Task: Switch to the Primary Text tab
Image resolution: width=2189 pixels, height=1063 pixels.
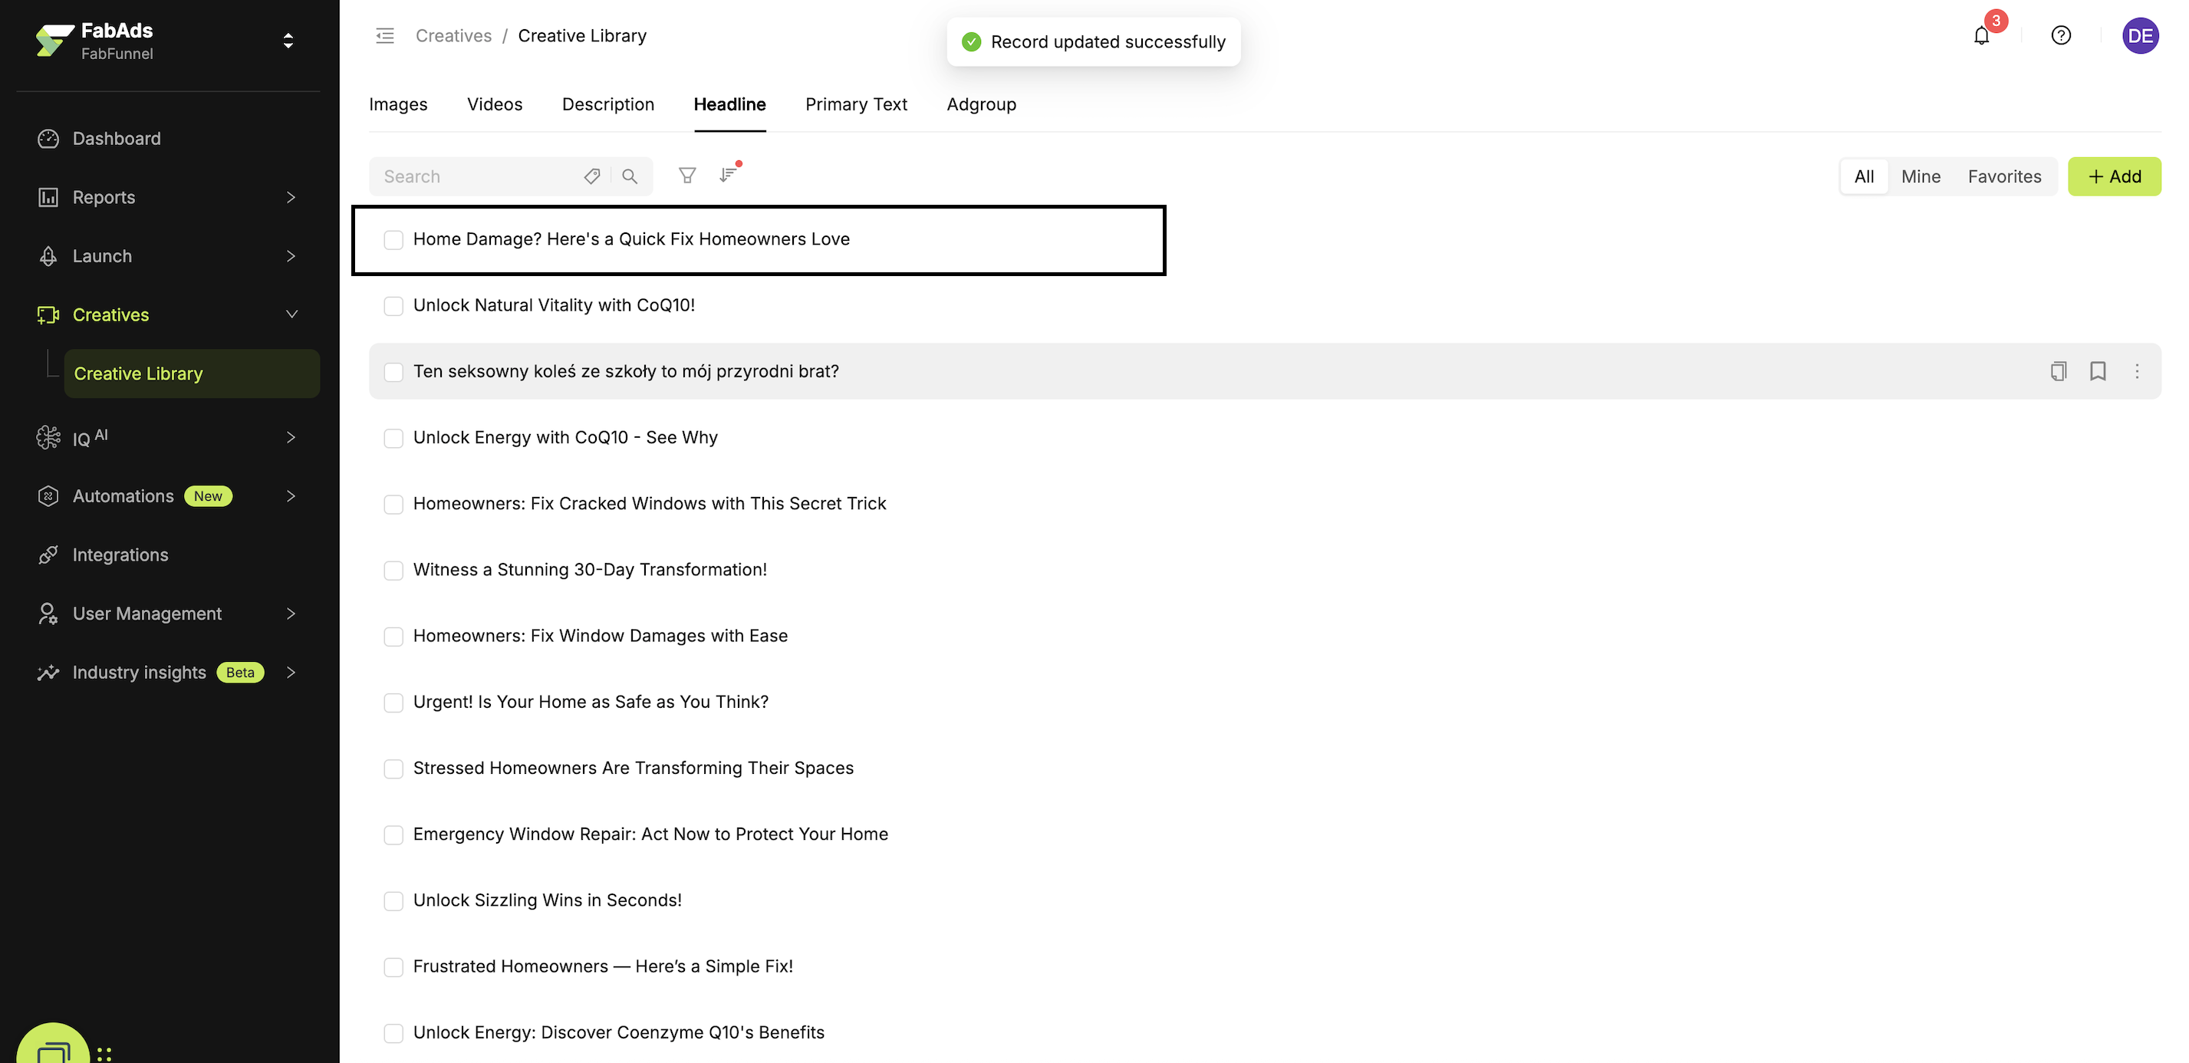Action: [856, 104]
